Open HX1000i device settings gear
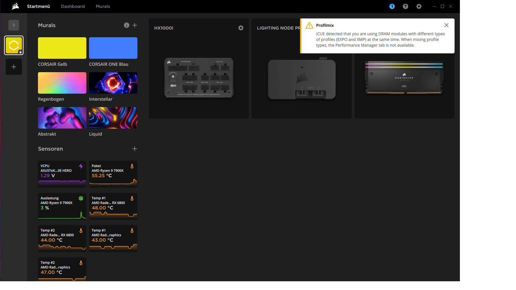This screenshot has height=290, width=516. pos(241,28)
